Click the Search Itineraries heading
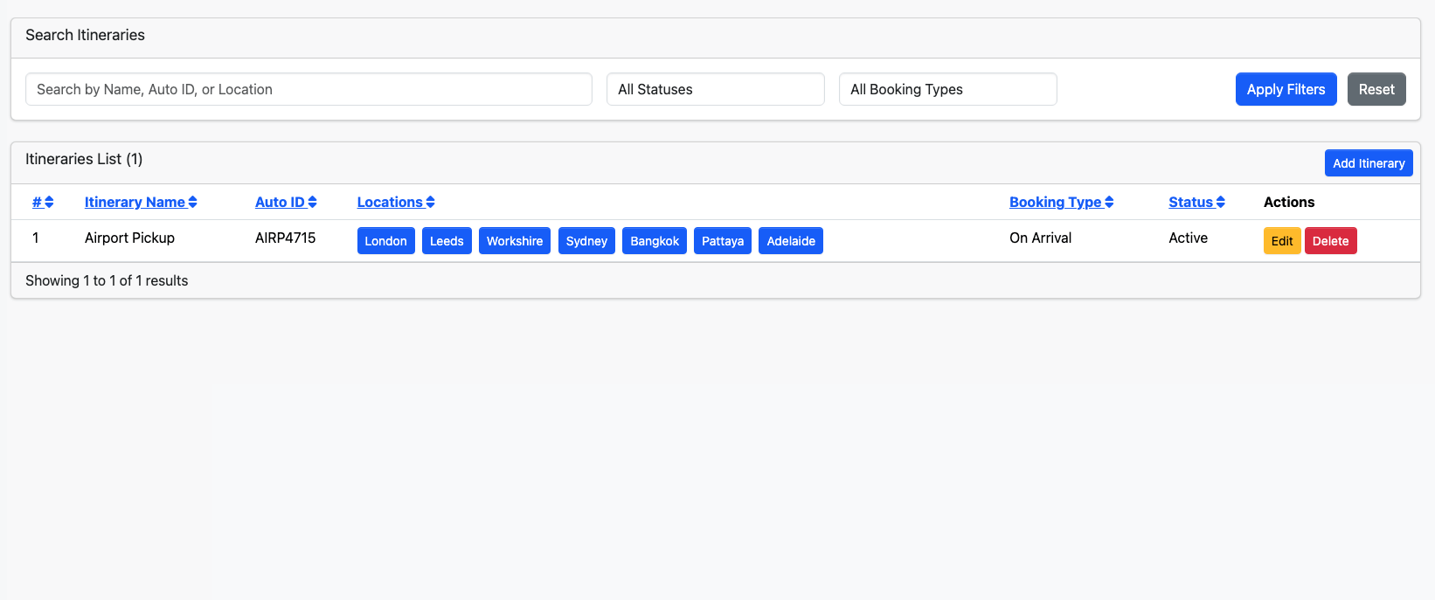 coord(85,35)
